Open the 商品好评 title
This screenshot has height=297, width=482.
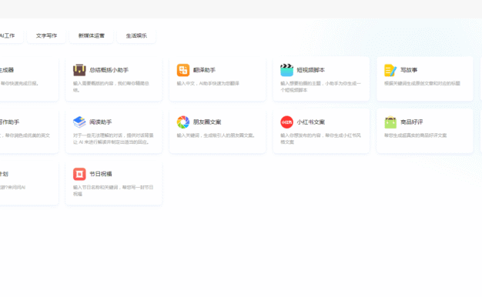point(412,122)
